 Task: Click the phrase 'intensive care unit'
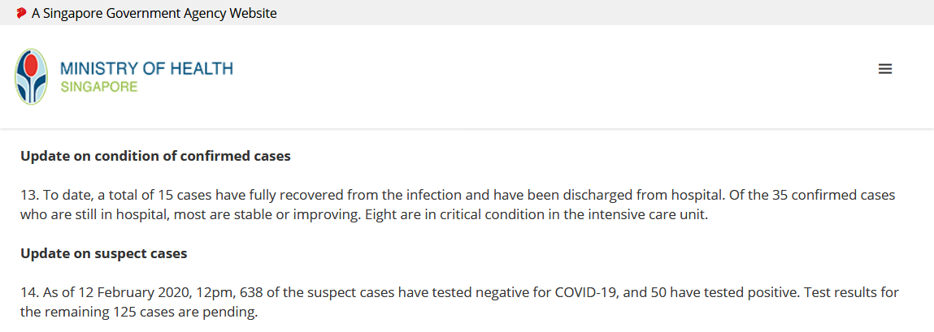coord(656,214)
